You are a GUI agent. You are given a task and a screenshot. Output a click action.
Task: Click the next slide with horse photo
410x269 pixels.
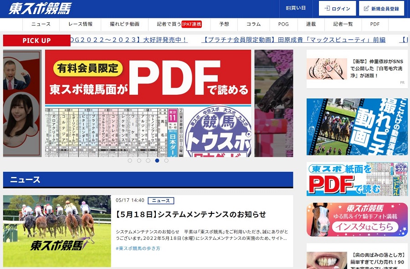tap(274, 103)
